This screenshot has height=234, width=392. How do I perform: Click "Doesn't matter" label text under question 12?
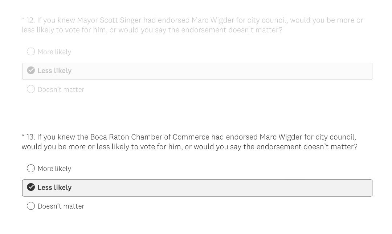click(x=61, y=90)
